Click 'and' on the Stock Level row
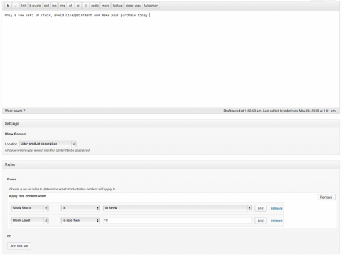343x256 pixels. 261,220
